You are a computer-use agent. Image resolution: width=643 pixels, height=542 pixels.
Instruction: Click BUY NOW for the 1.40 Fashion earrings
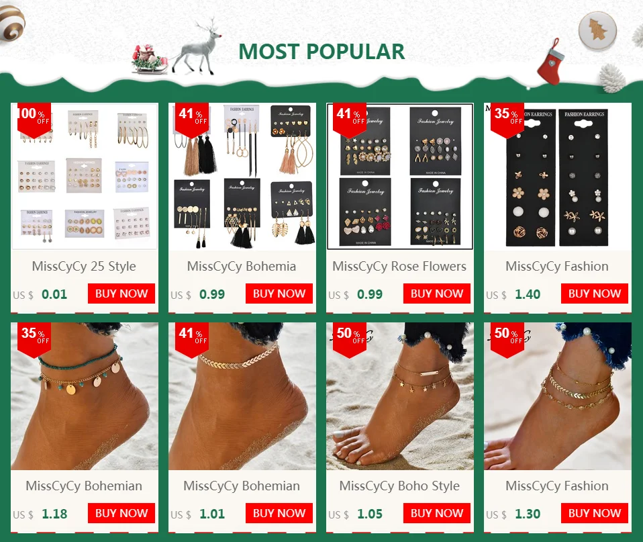[x=595, y=293]
